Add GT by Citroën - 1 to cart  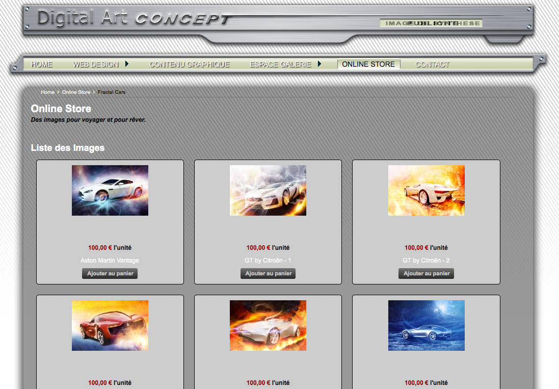tap(268, 273)
